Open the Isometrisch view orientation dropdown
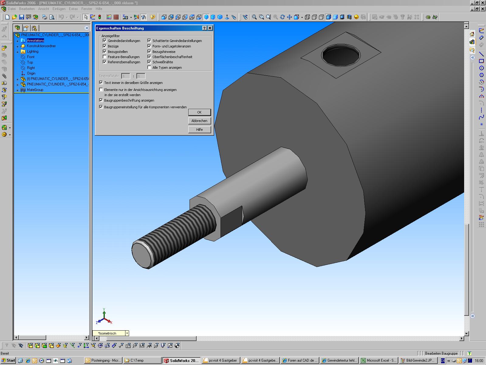 click(127, 333)
